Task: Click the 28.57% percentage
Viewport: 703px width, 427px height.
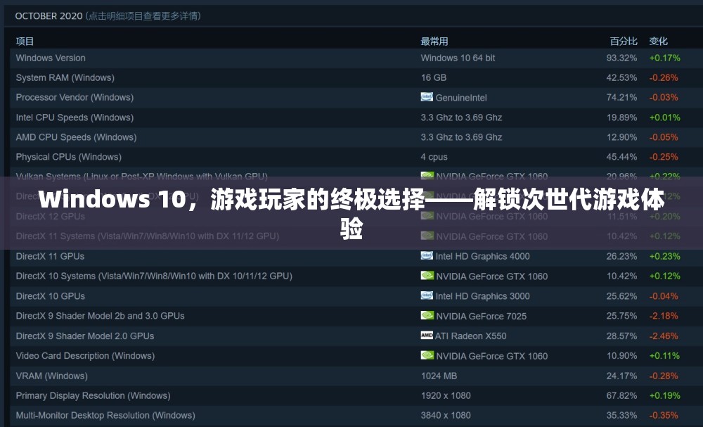Action: point(622,336)
